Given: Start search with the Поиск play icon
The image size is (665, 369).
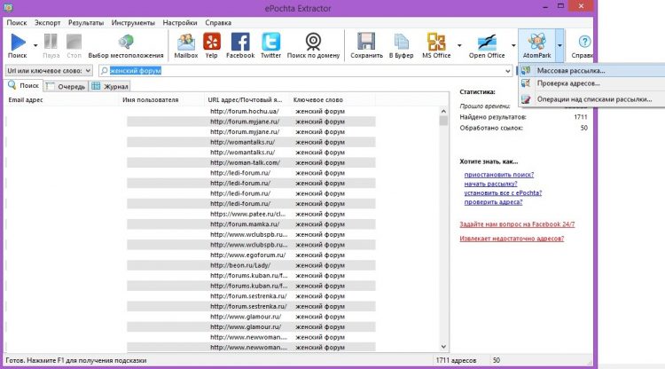Looking at the screenshot, I should click(18, 42).
